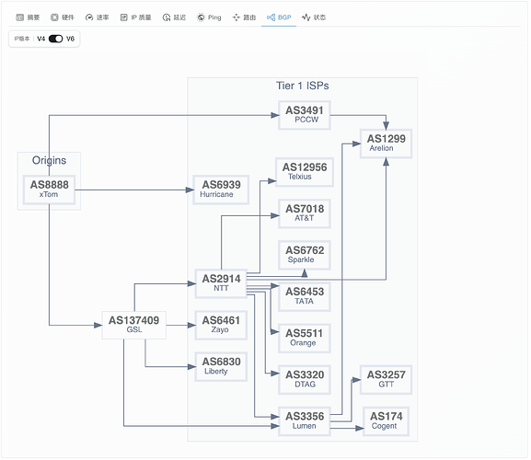531x460 pixels.
Task: Select the AS137409 GSL node
Action: pos(134,325)
